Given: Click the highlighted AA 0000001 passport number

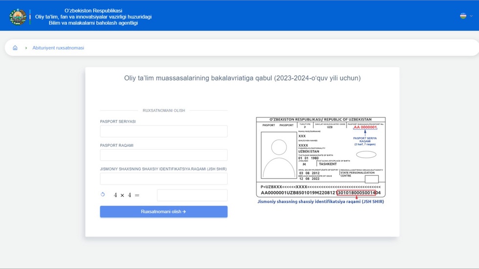Looking at the screenshot, I should pyautogui.click(x=365, y=127).
